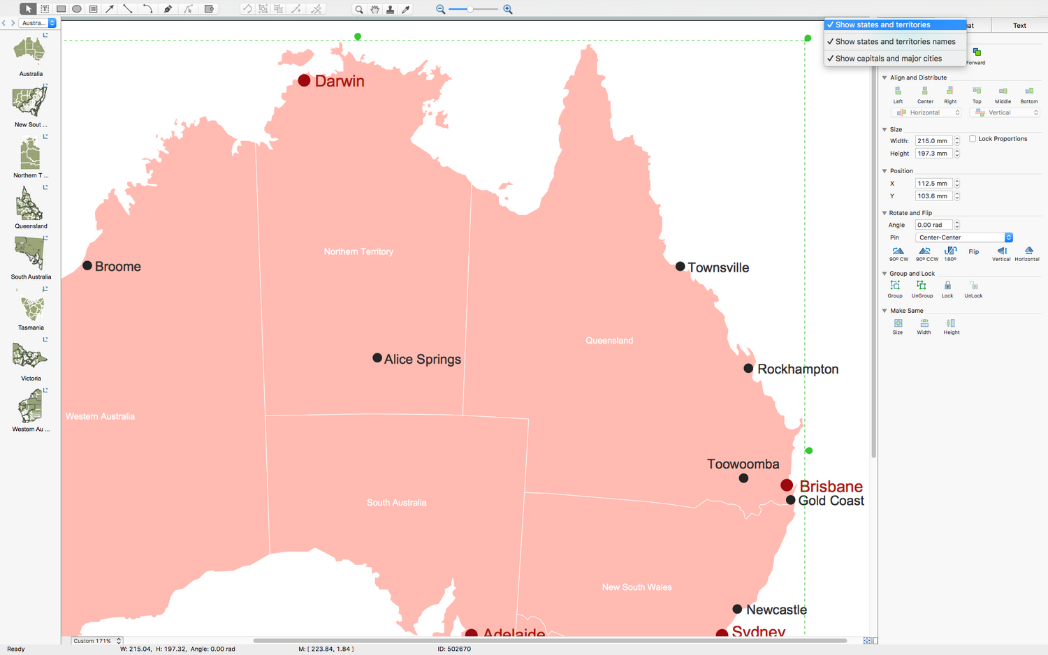
Task: Open the Vertical distribute dropdown
Action: [x=1005, y=112]
